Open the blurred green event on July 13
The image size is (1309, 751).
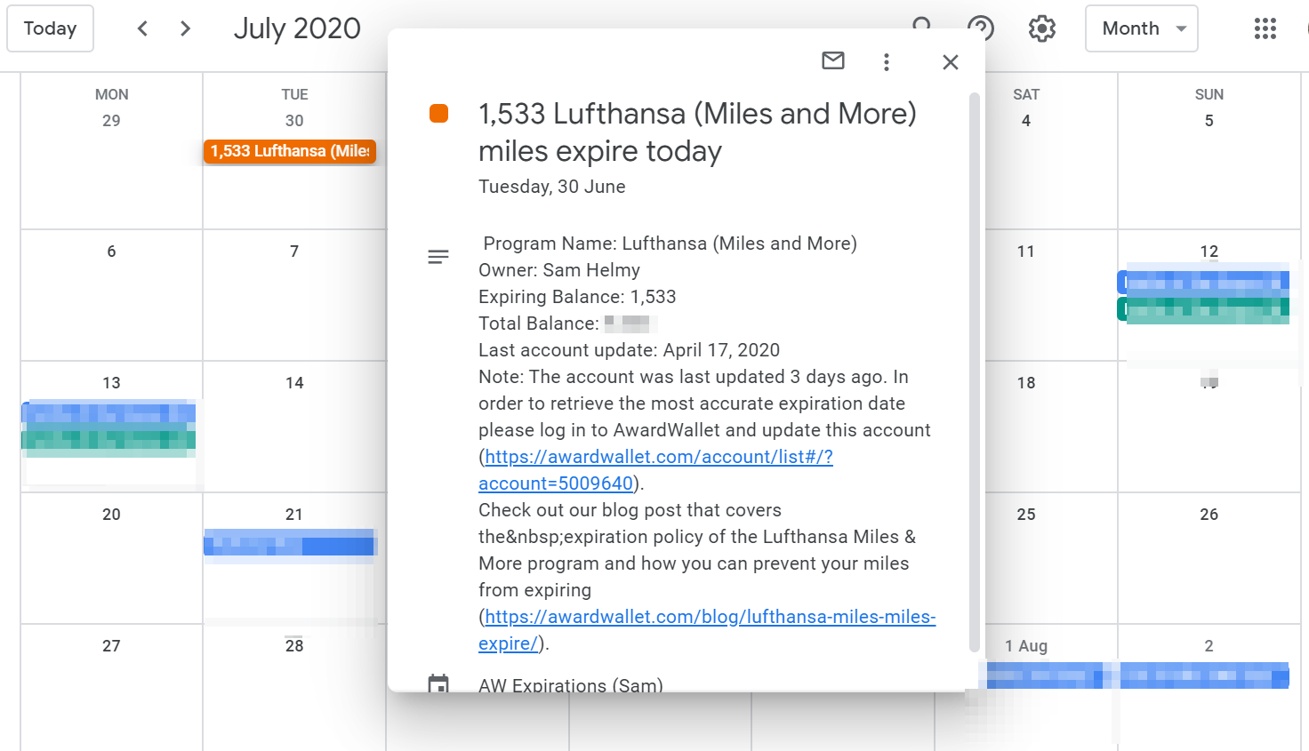109,439
